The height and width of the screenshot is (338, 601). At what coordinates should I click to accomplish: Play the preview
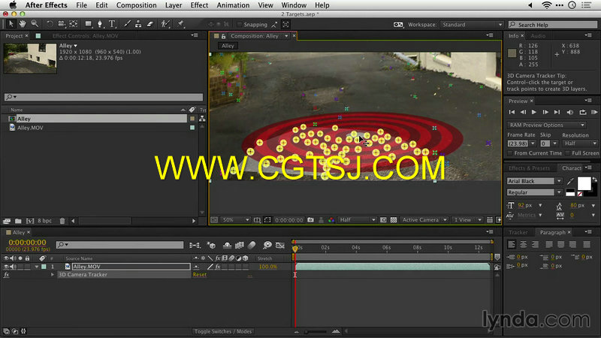tap(534, 112)
